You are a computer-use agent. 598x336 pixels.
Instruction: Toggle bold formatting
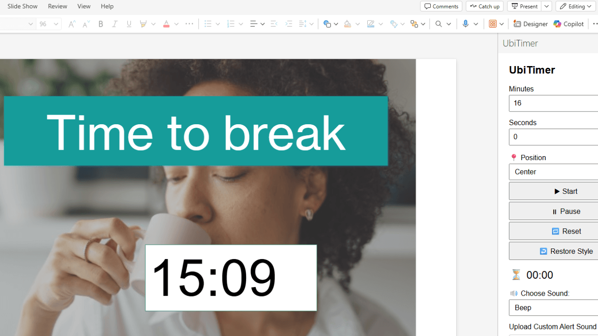click(x=101, y=24)
